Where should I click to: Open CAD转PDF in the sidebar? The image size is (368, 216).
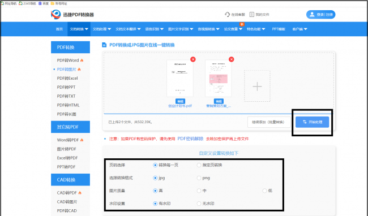[x=67, y=193]
